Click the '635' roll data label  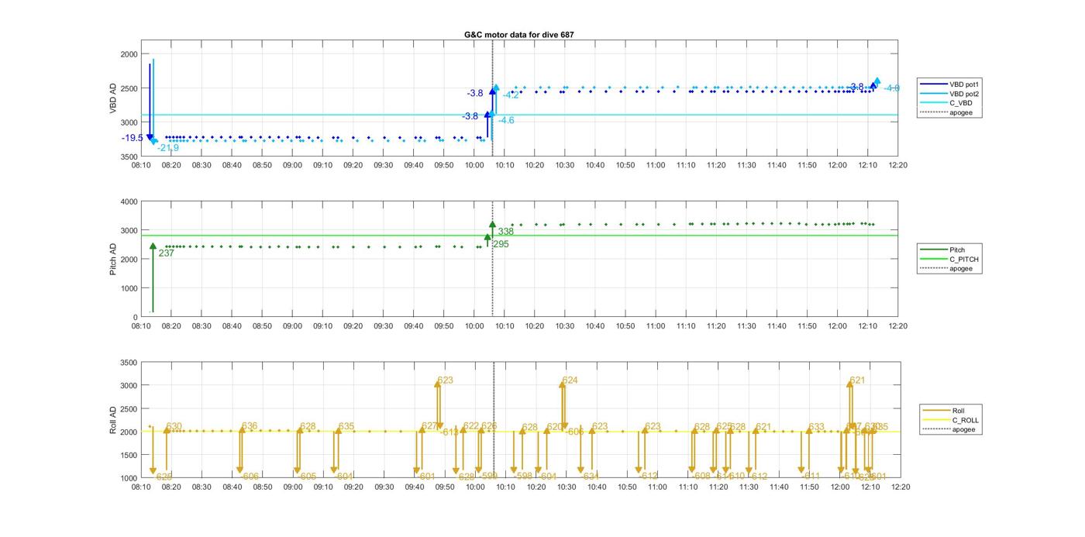click(346, 427)
